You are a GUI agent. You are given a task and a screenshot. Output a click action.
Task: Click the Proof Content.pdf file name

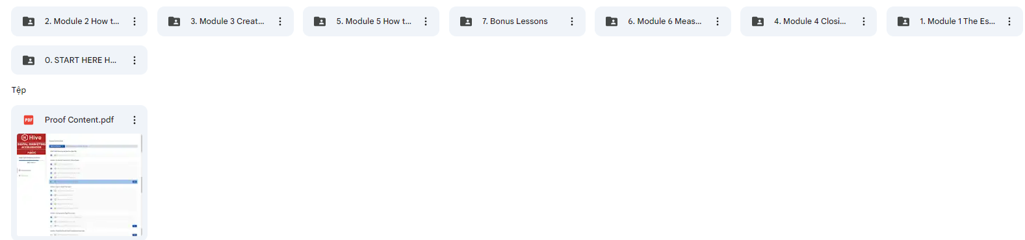point(79,120)
